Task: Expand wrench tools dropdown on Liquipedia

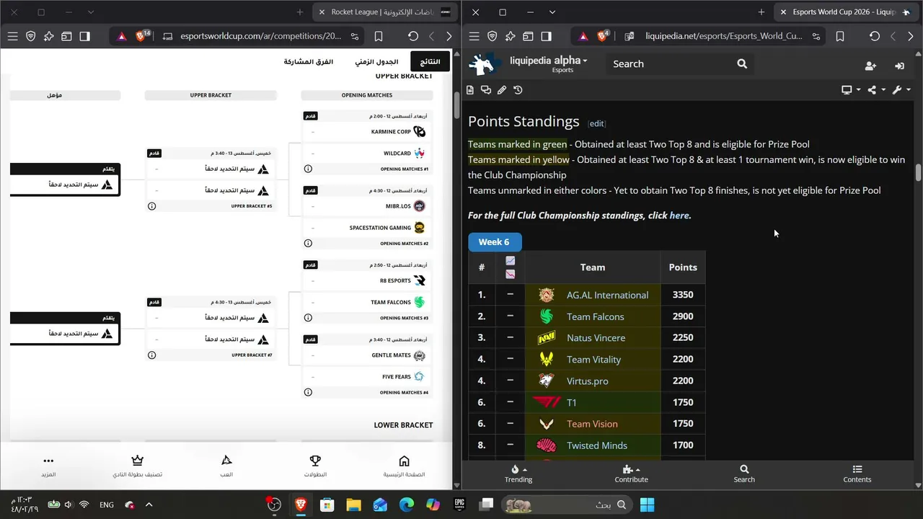Action: point(901,90)
